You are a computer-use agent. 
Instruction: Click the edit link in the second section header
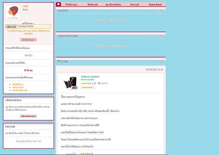point(160,36)
